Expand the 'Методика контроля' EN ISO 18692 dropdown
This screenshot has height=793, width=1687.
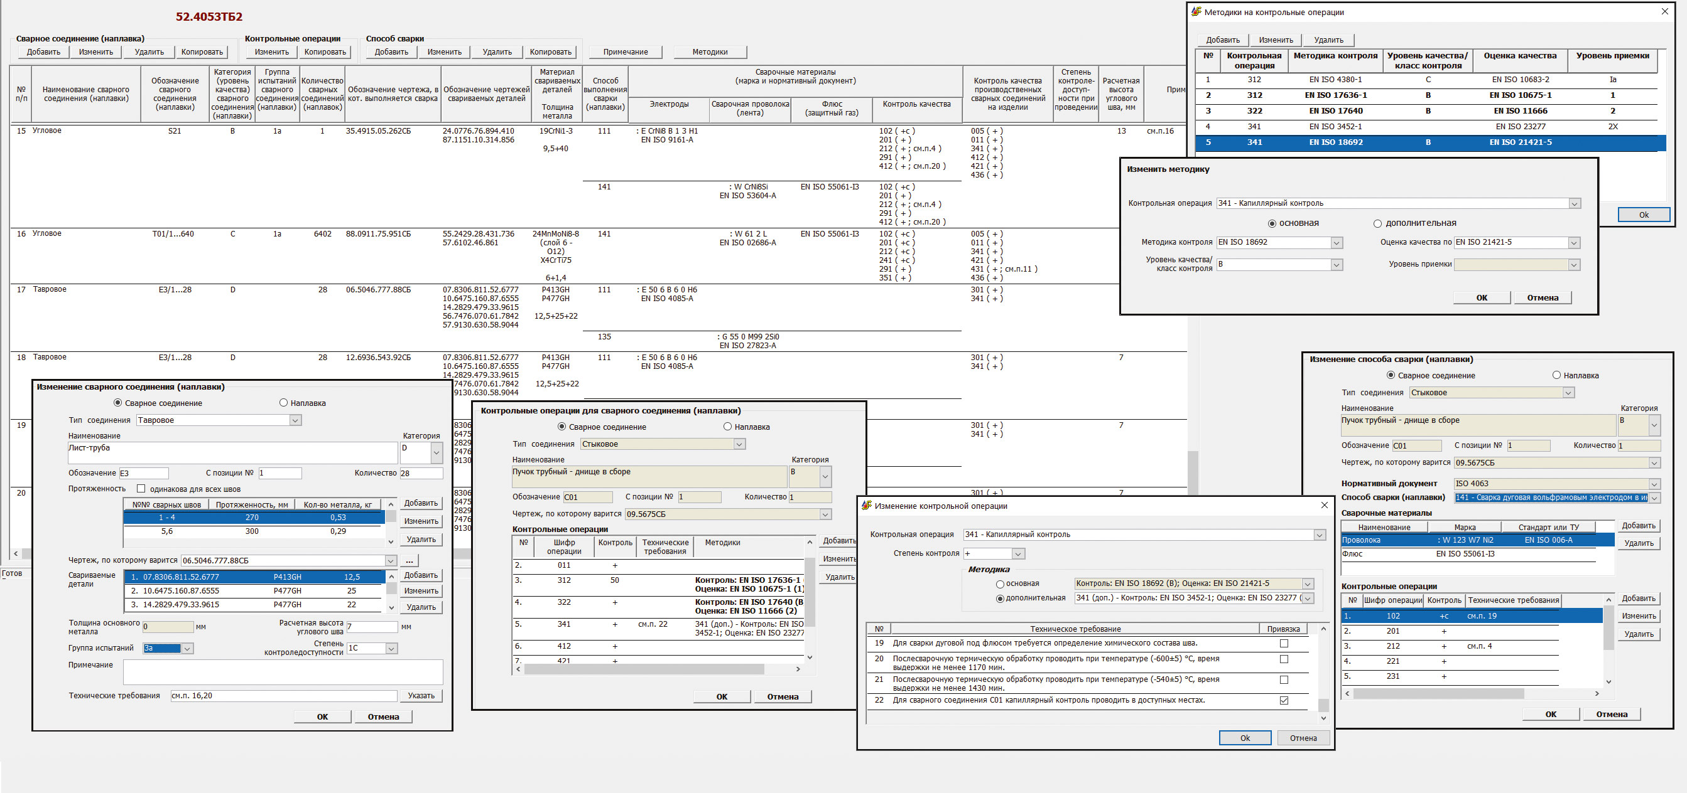[1336, 243]
